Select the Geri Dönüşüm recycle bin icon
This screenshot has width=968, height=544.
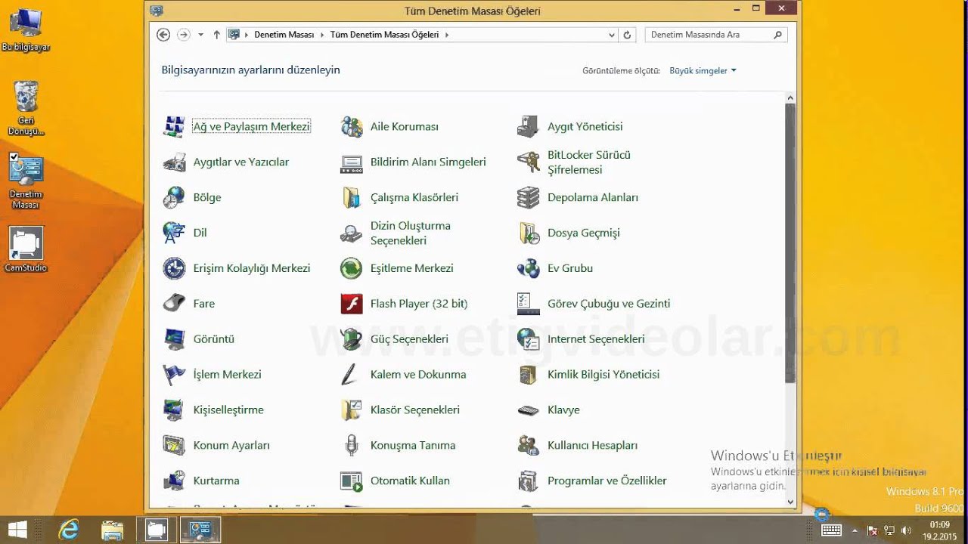tap(26, 108)
